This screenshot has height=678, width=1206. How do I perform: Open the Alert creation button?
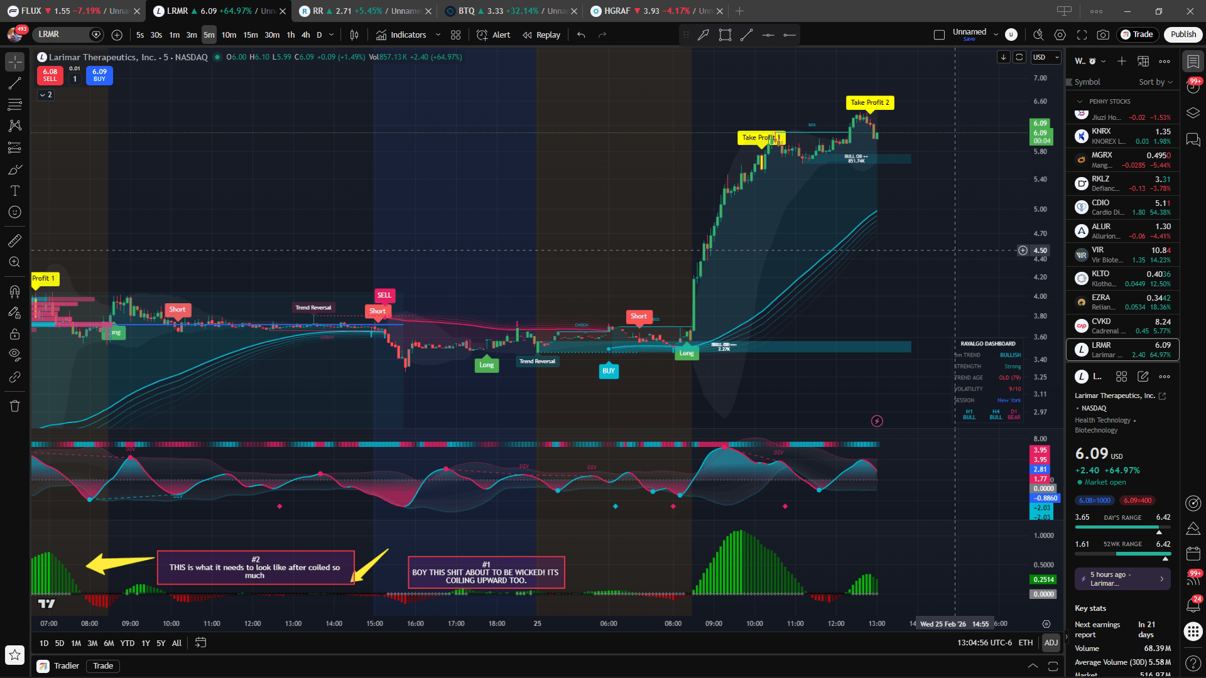point(493,35)
